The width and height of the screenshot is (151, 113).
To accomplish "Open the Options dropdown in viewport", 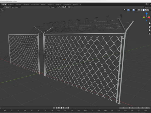I will (148, 7).
